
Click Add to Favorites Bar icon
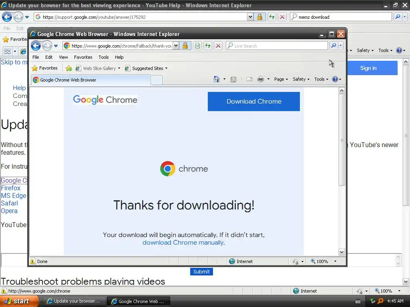(69, 68)
